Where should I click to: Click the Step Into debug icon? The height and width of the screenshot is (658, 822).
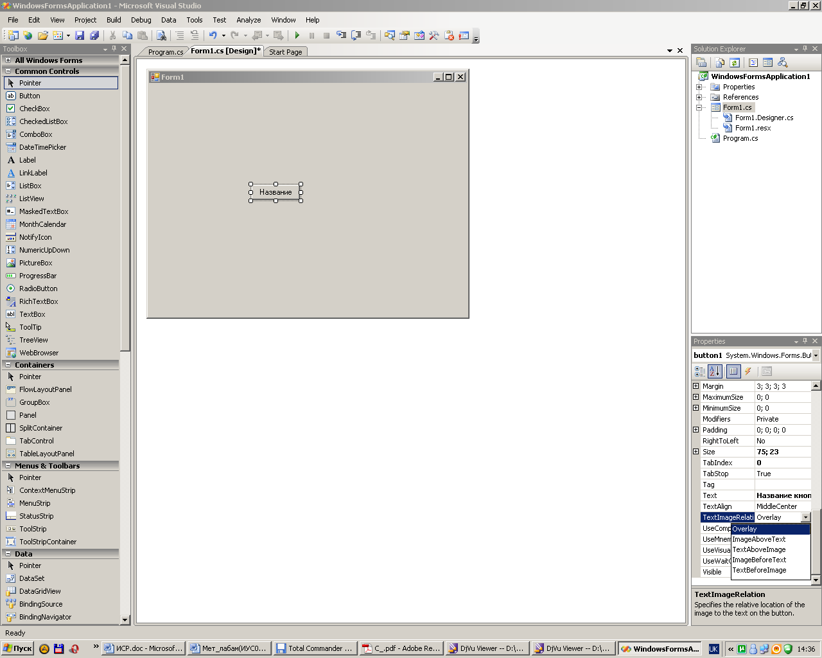tap(341, 35)
